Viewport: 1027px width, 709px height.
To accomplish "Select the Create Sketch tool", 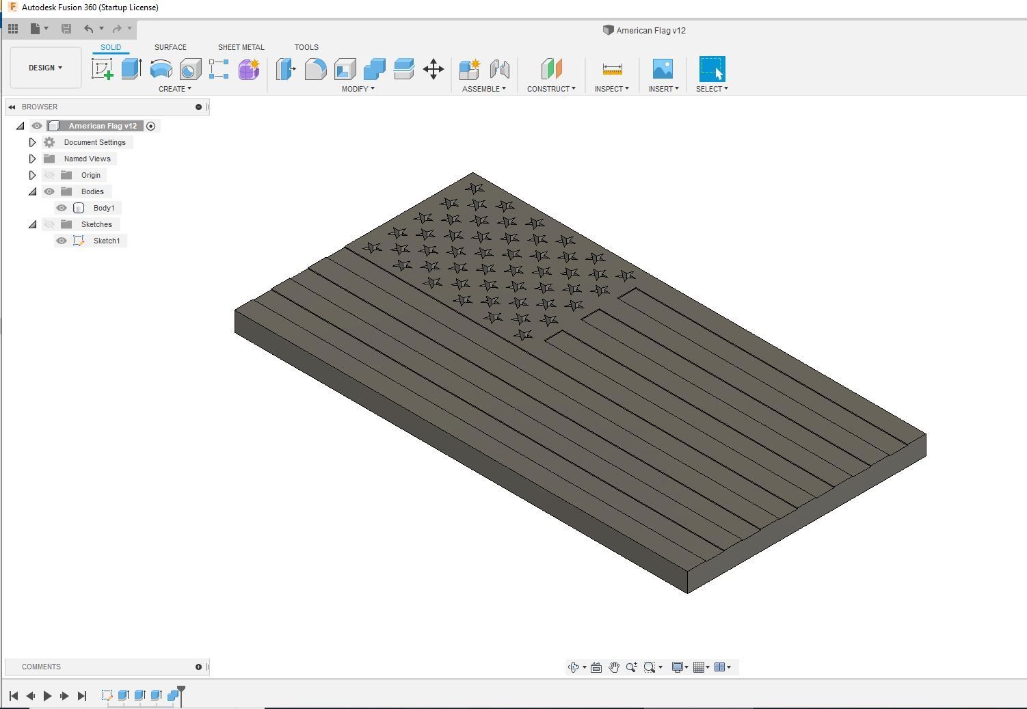I will [103, 69].
